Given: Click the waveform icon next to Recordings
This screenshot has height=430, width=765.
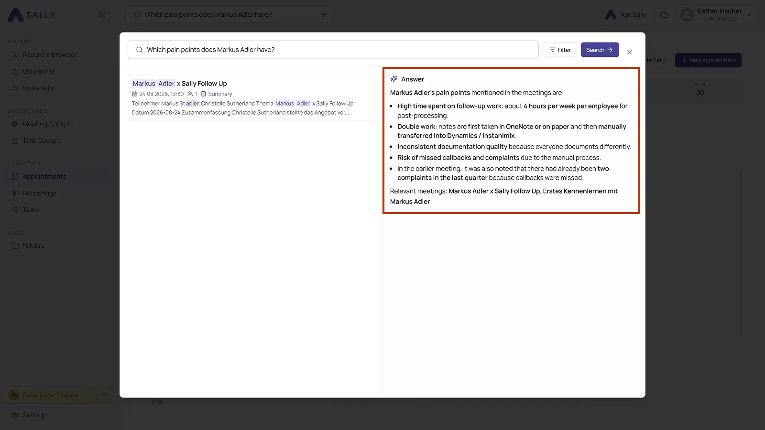Looking at the screenshot, I should tap(15, 193).
